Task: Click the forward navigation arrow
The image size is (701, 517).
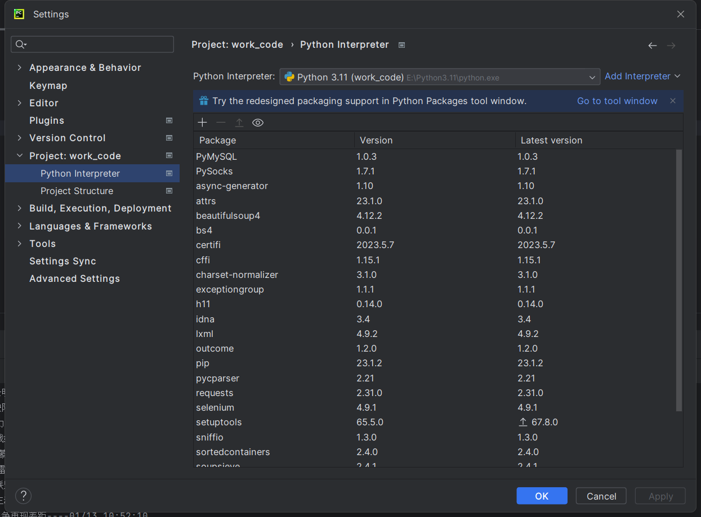Action: pyautogui.click(x=671, y=46)
